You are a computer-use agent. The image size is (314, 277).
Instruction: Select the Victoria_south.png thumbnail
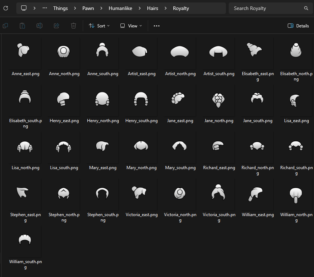point(218,192)
